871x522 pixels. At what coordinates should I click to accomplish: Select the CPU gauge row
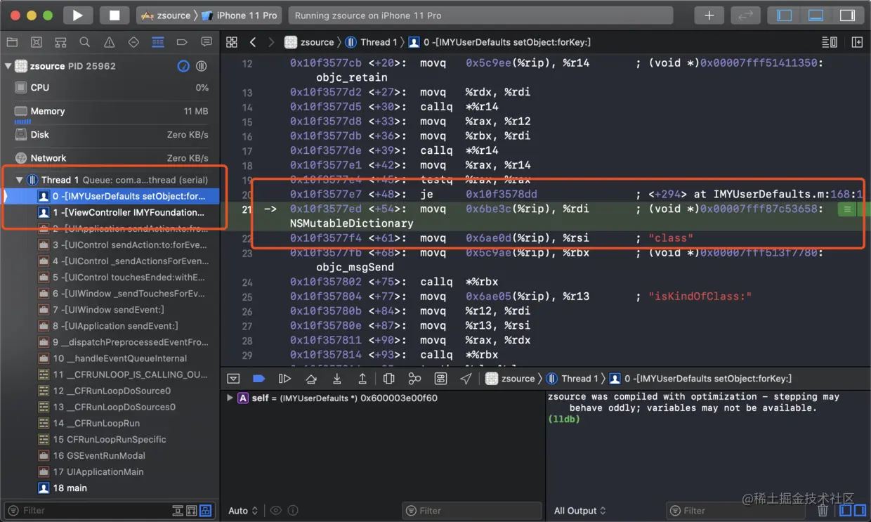tap(110, 88)
